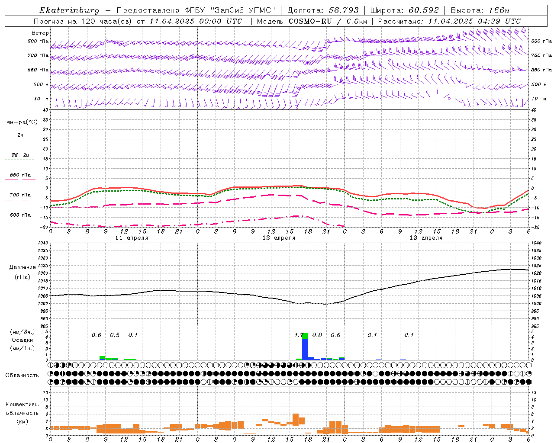
Task: Select the 'Долгота: 56.793' header field
Action: point(323,10)
